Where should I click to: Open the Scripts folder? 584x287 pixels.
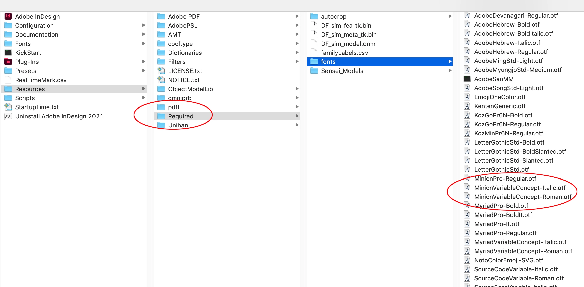pyautogui.click(x=25, y=98)
